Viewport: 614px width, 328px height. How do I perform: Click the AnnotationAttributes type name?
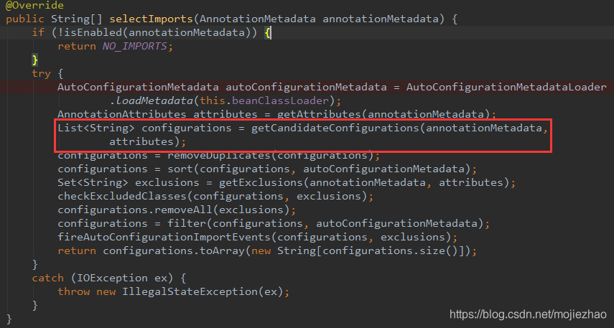pos(122,114)
